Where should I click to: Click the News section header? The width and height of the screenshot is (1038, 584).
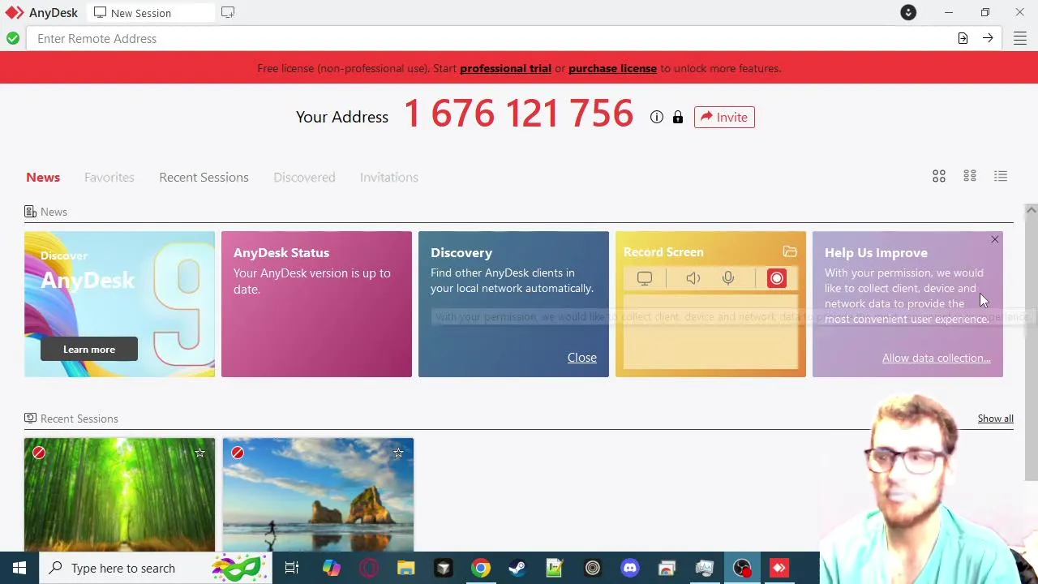pos(46,212)
